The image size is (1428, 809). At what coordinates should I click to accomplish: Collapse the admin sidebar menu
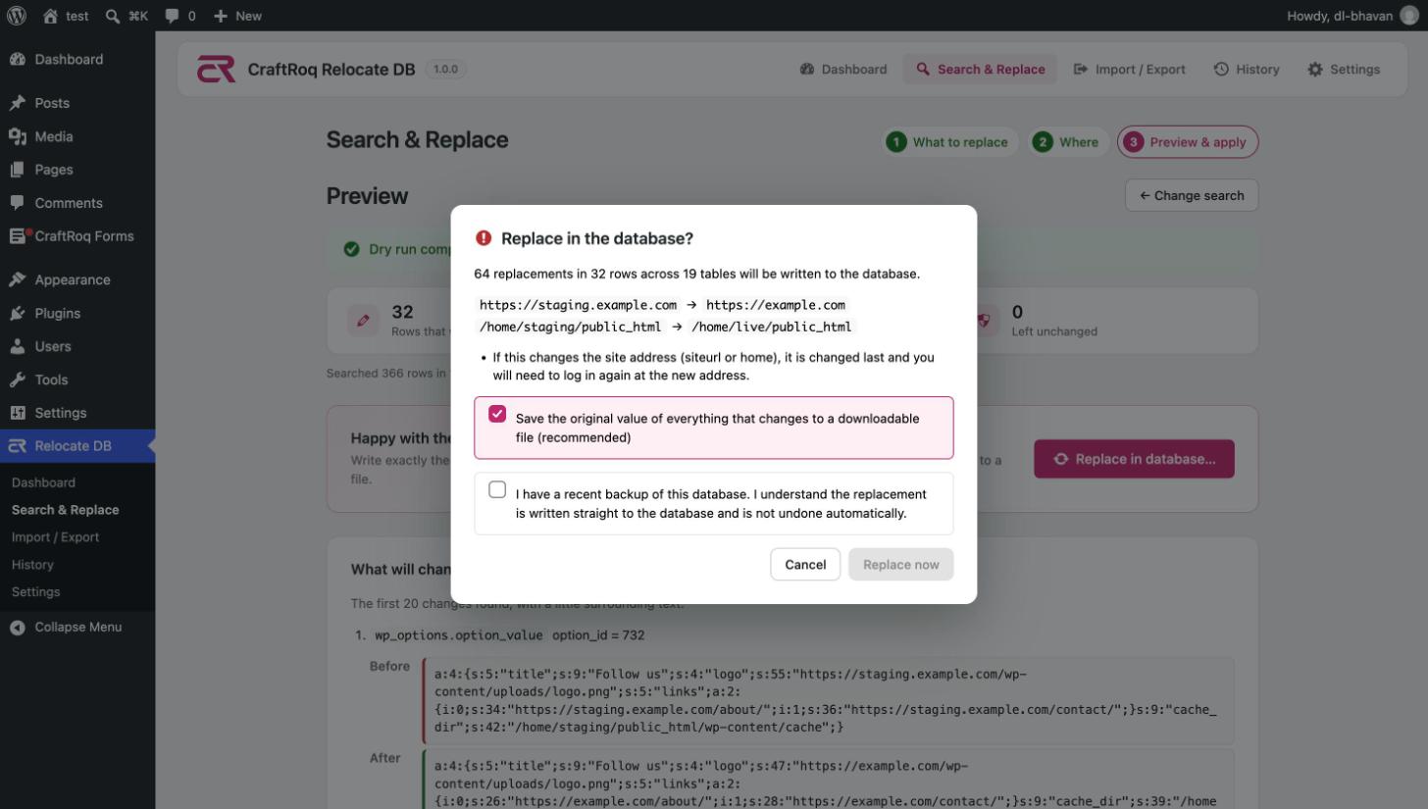[77, 628]
